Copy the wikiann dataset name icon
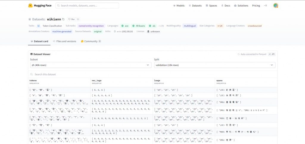This screenshot has height=144, width=305. coord(63,19)
